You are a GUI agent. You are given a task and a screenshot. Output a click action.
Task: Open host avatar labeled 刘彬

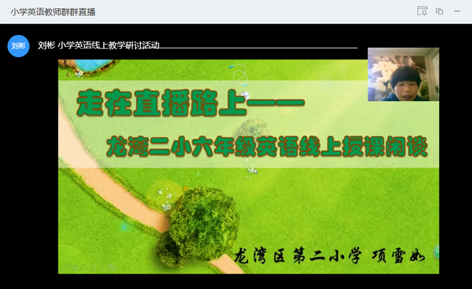pos(18,46)
